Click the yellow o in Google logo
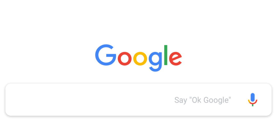Image resolution: width=277 pixels, height=138 pixels. click(x=140, y=59)
